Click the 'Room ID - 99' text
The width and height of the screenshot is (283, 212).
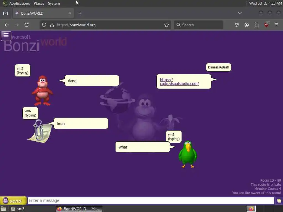pos(271,180)
